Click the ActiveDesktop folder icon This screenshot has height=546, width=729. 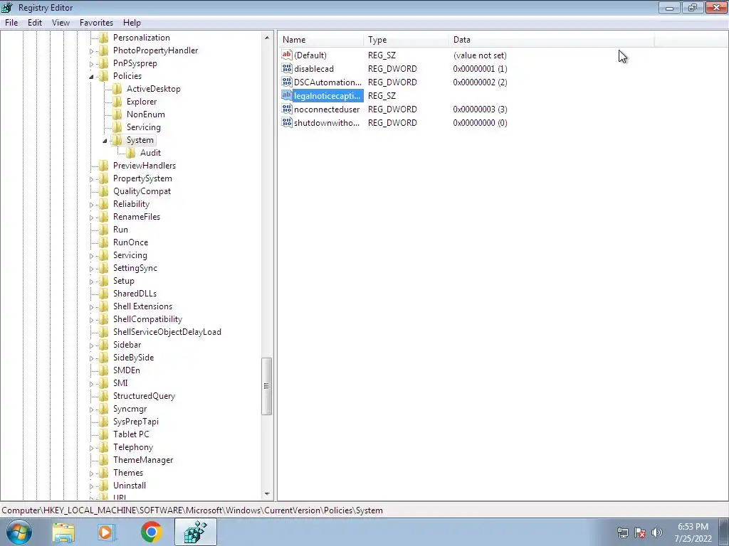(117, 89)
